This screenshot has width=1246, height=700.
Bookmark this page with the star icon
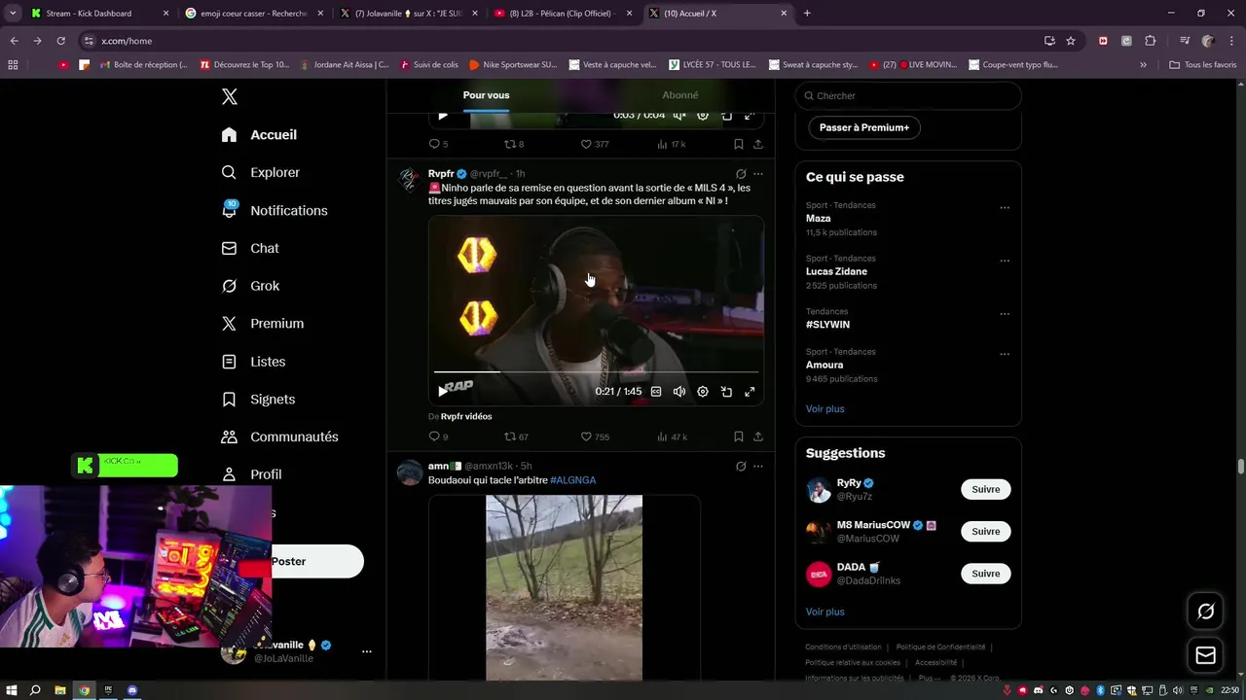click(x=1071, y=41)
